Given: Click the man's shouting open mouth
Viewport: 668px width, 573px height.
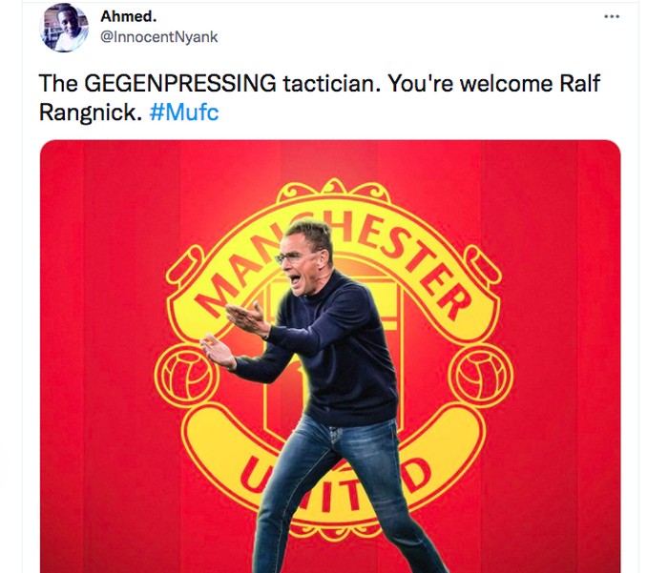Looking at the screenshot, I should click(x=294, y=276).
